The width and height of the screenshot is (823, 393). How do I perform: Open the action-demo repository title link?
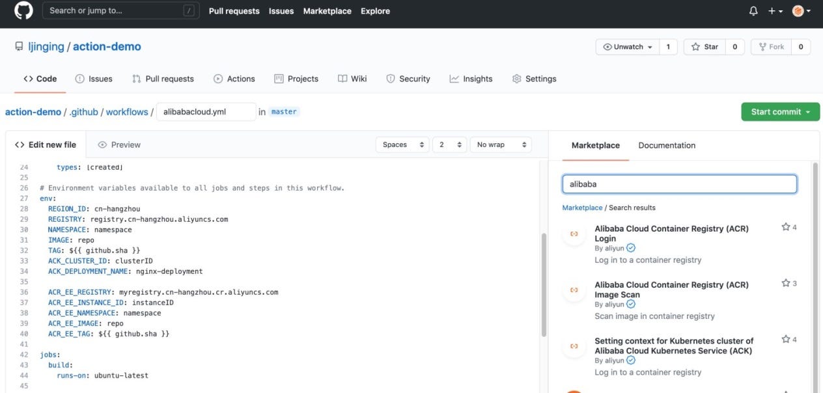107,47
